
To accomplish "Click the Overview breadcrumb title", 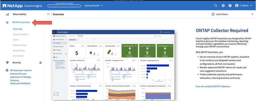I will (x=58, y=14).
